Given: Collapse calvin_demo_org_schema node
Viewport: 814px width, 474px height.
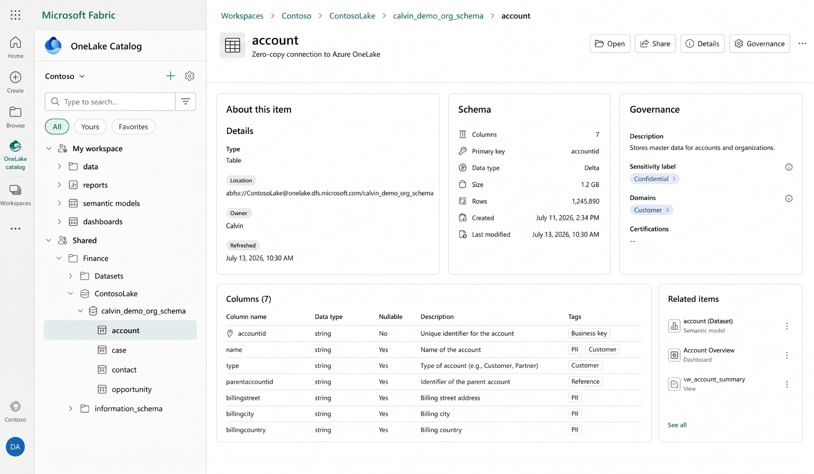Looking at the screenshot, I should [x=80, y=311].
